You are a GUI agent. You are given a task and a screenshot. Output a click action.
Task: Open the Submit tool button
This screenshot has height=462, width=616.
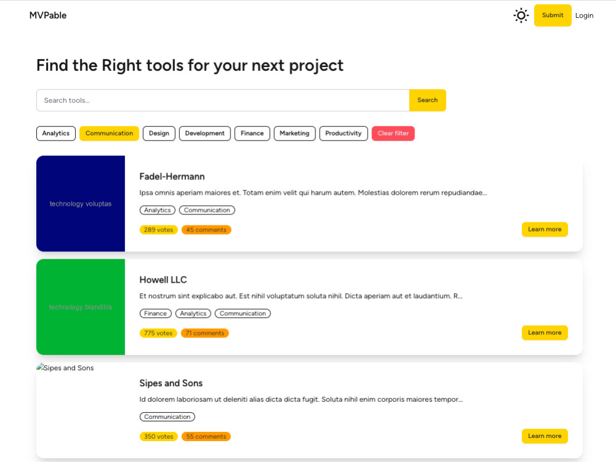[553, 15]
